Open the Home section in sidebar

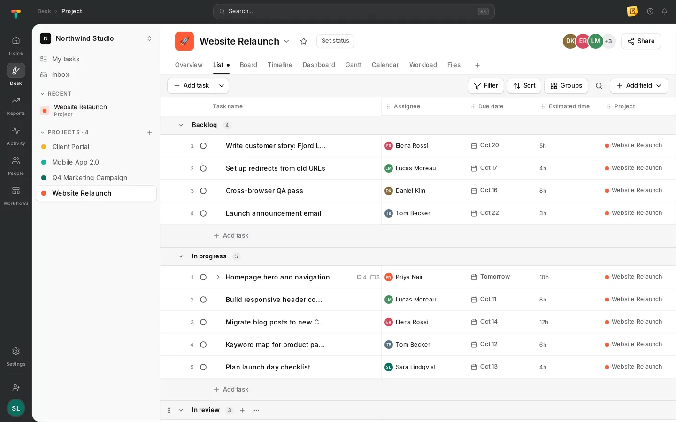[x=16, y=45]
